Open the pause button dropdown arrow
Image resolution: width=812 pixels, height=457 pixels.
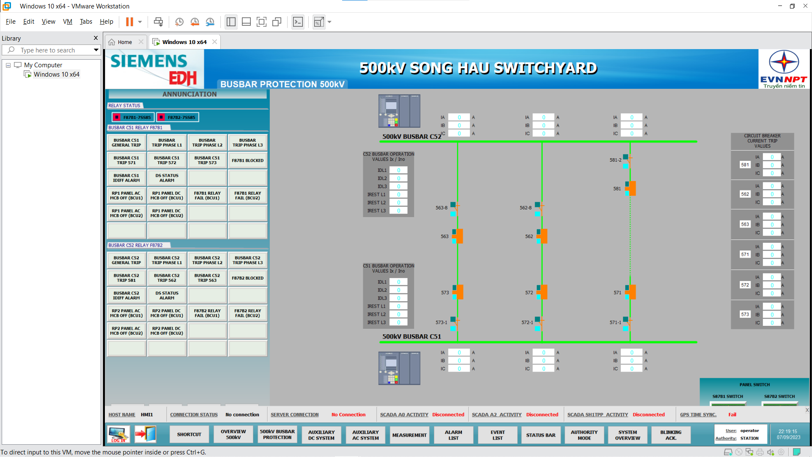click(x=140, y=22)
